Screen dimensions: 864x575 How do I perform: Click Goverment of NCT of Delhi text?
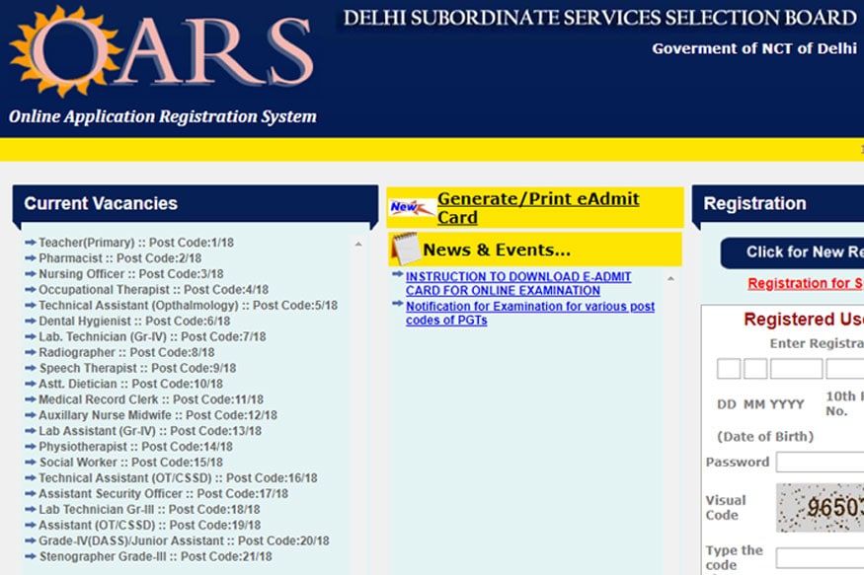click(x=754, y=48)
